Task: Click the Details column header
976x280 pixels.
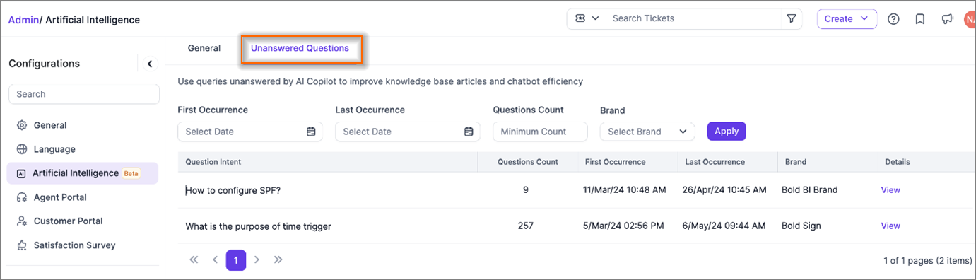Action: pyautogui.click(x=898, y=162)
